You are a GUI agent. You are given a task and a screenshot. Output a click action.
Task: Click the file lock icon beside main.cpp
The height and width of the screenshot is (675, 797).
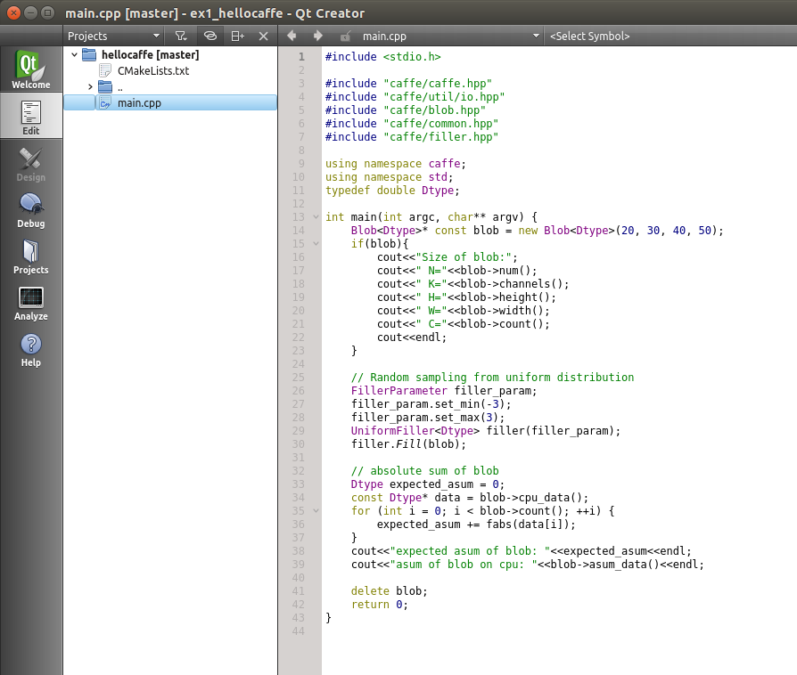(346, 36)
